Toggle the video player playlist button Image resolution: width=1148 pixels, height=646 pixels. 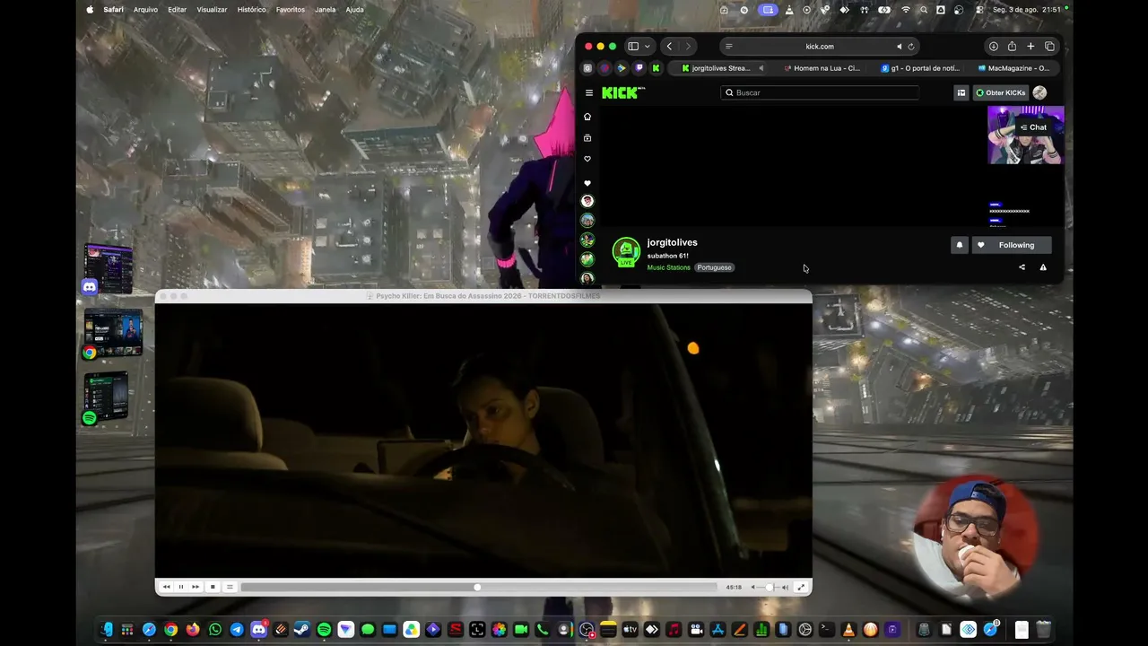tap(230, 587)
